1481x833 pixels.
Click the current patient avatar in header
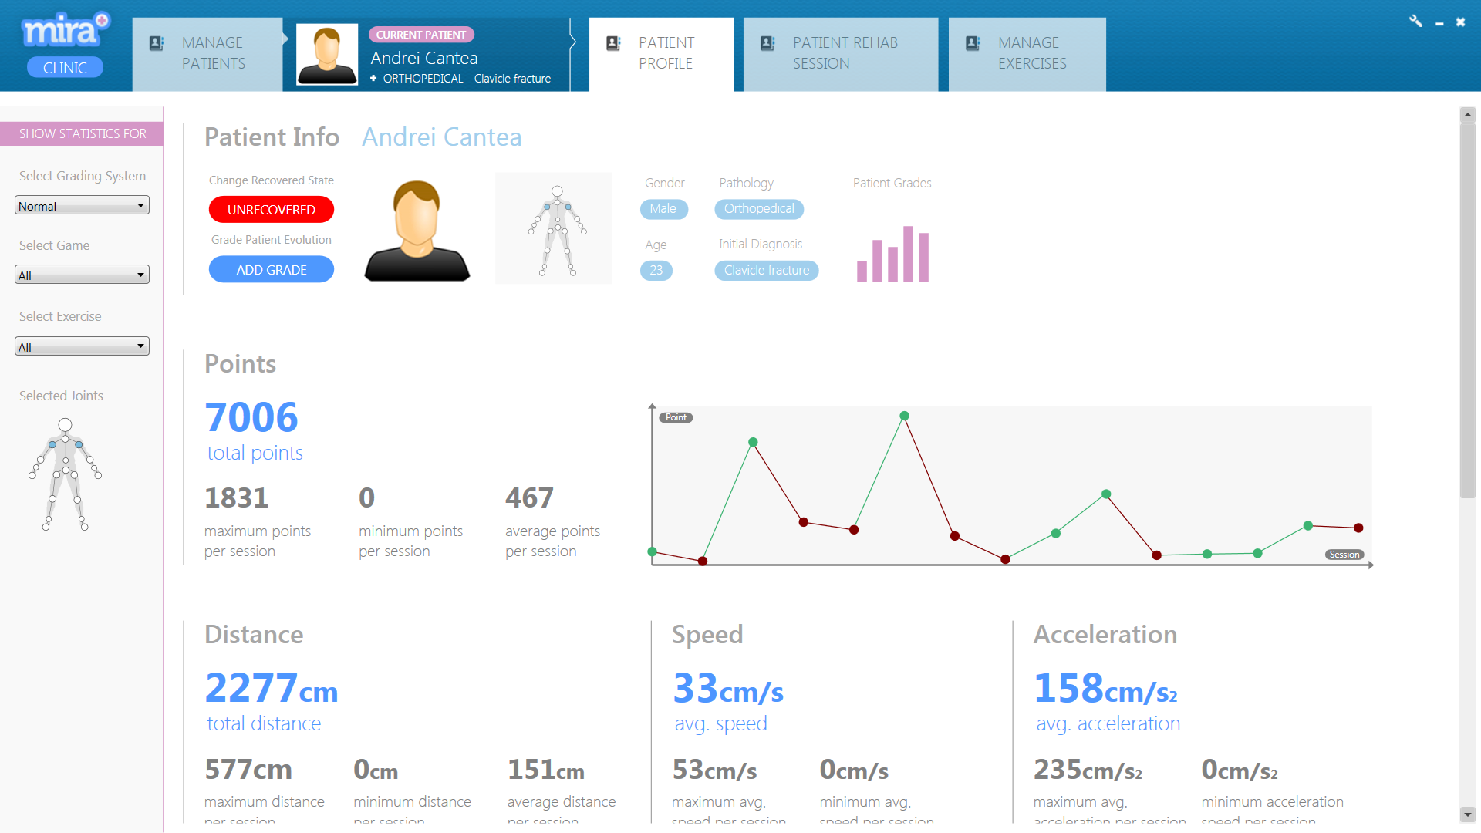tap(327, 54)
